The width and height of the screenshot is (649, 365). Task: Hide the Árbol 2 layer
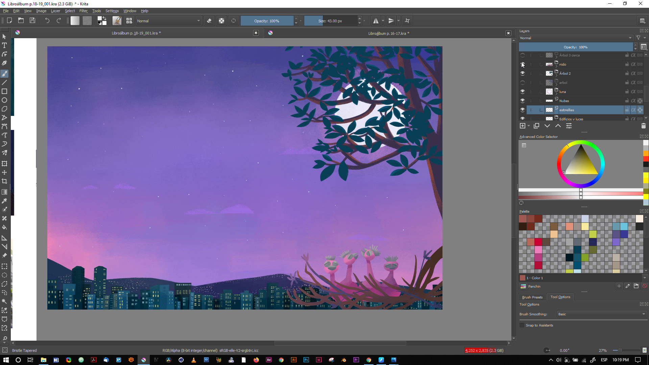(523, 73)
